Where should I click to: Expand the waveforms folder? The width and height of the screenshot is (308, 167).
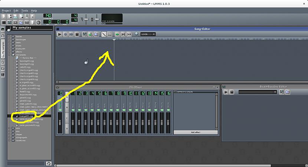coord(9,140)
